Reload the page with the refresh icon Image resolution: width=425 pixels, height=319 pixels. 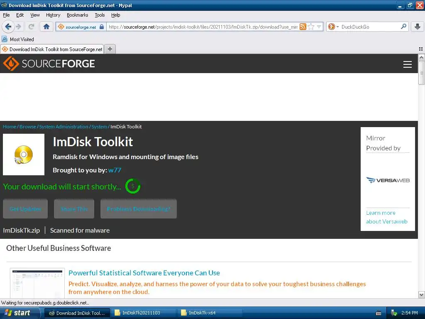click(31, 27)
